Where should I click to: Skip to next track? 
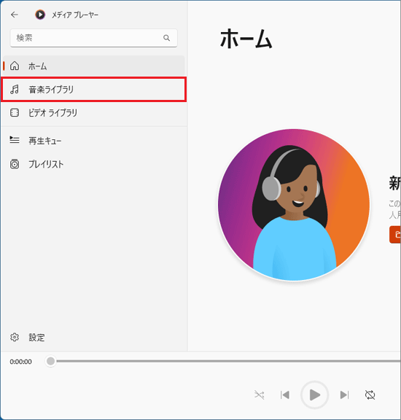point(344,394)
